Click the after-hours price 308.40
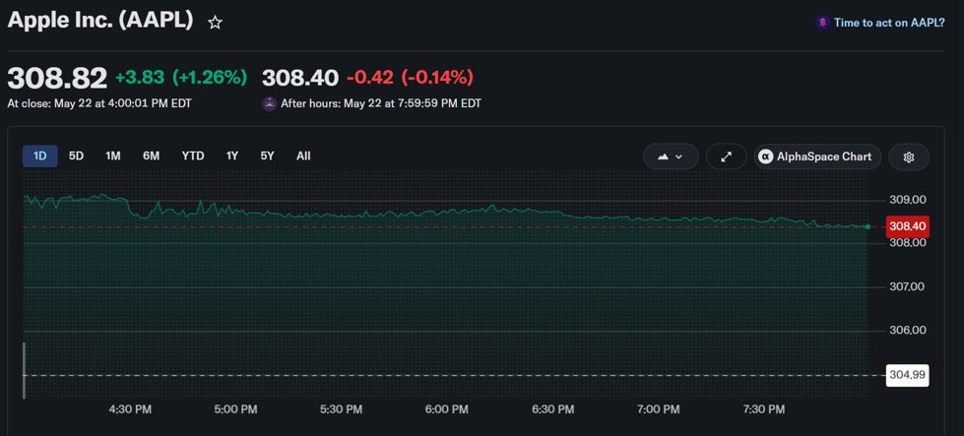The width and height of the screenshot is (964, 436). click(x=300, y=78)
